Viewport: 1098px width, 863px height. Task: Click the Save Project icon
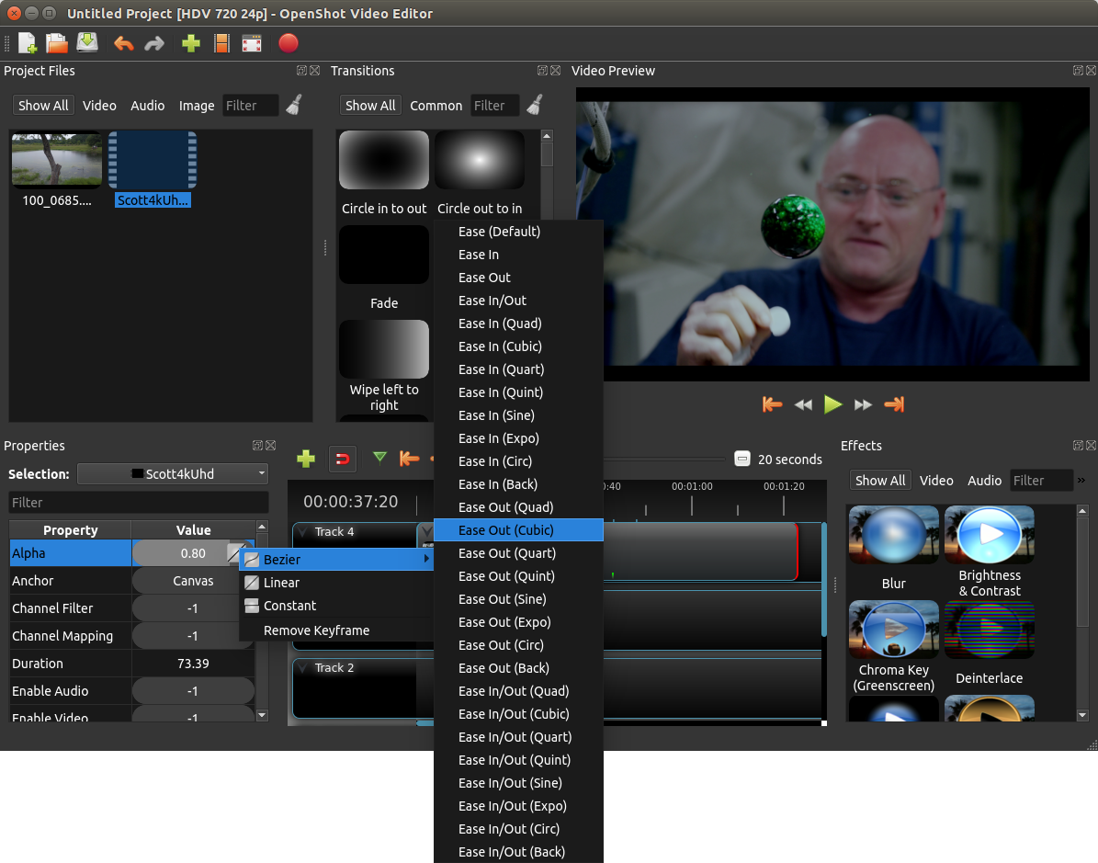[87, 43]
